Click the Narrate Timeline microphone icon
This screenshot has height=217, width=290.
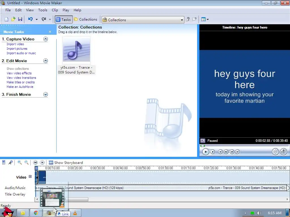click(x=10, y=162)
